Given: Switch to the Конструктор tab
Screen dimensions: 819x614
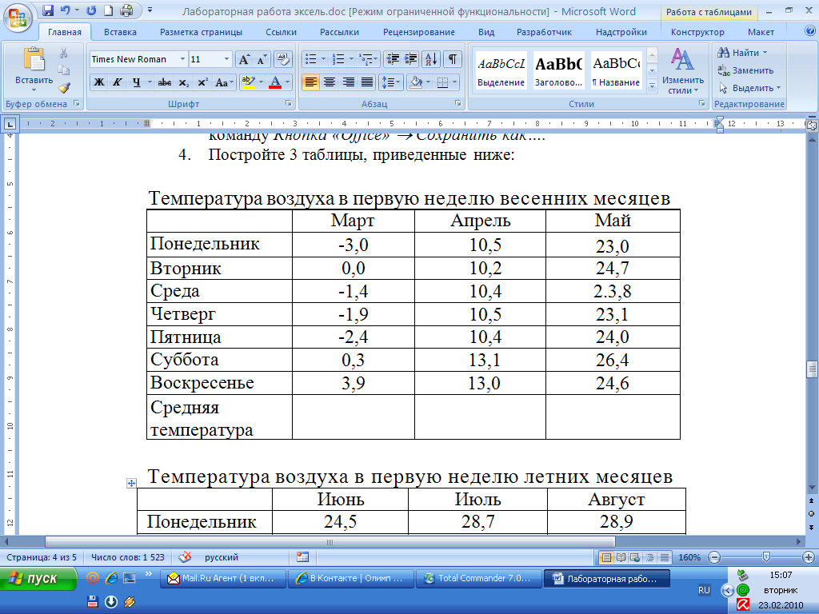Looking at the screenshot, I should click(x=697, y=32).
